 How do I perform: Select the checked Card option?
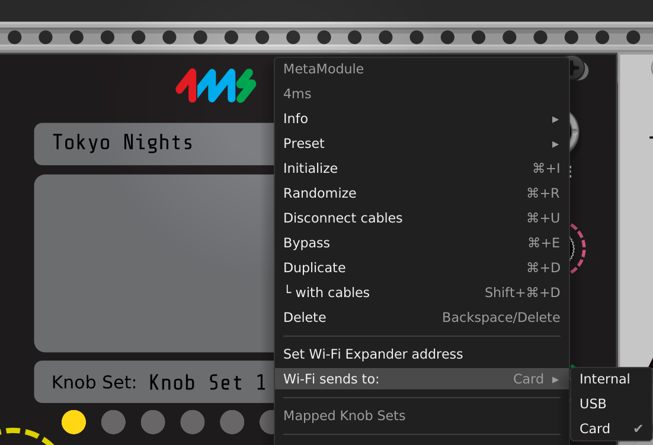(595, 428)
